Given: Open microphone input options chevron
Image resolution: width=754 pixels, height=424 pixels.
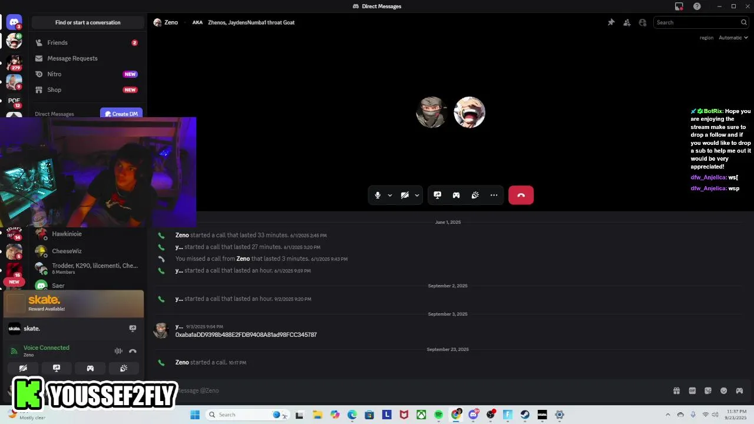Looking at the screenshot, I should [x=389, y=196].
